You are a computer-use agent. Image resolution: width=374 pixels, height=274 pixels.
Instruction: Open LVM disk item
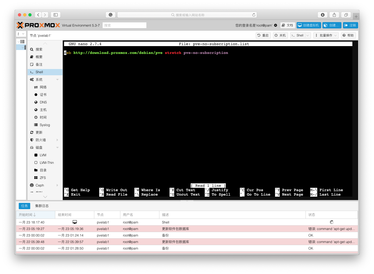point(45,155)
